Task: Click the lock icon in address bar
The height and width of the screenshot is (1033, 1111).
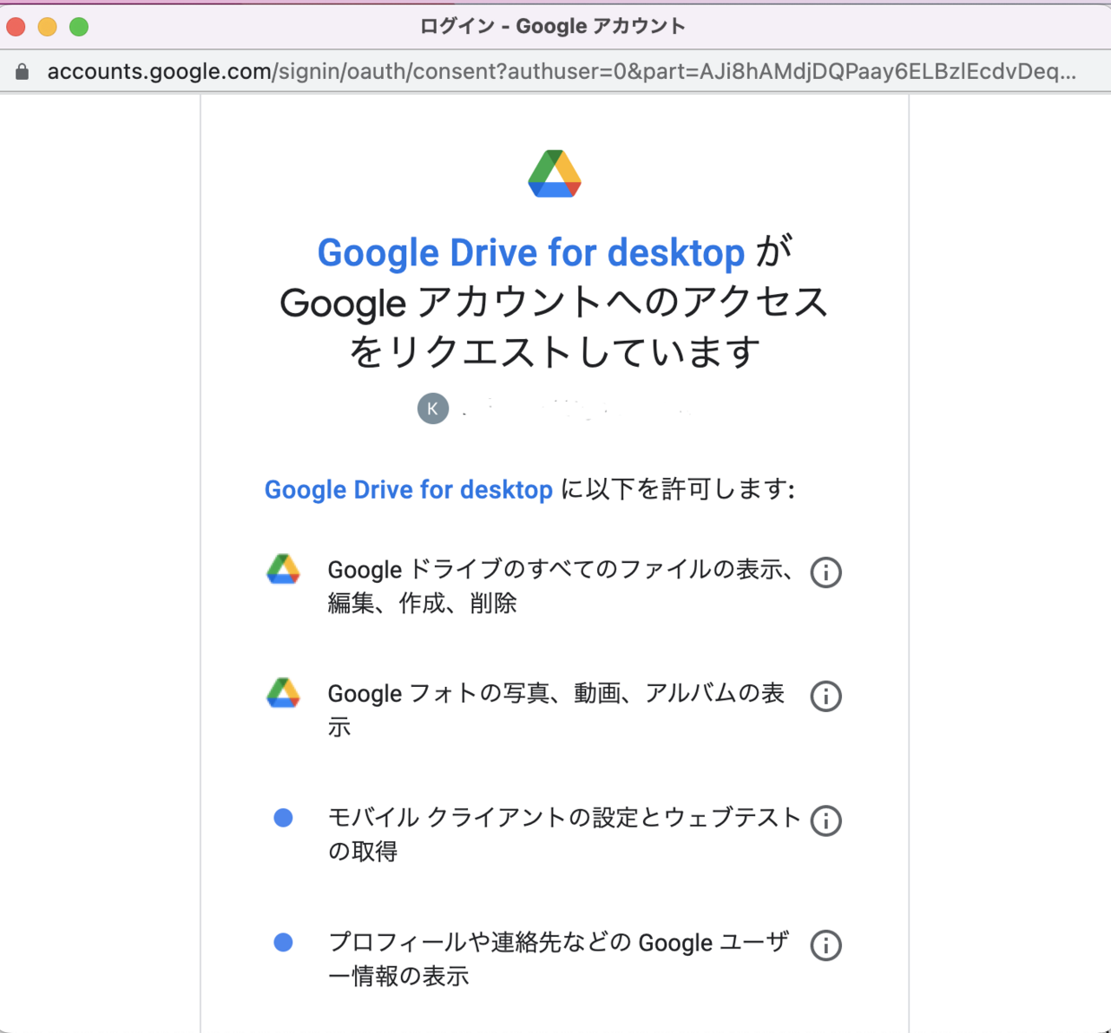Action: click(23, 71)
